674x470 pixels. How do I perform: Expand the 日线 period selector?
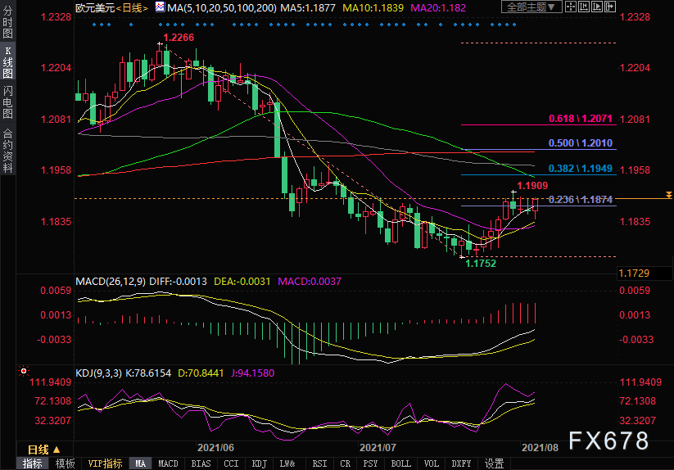(x=44, y=450)
